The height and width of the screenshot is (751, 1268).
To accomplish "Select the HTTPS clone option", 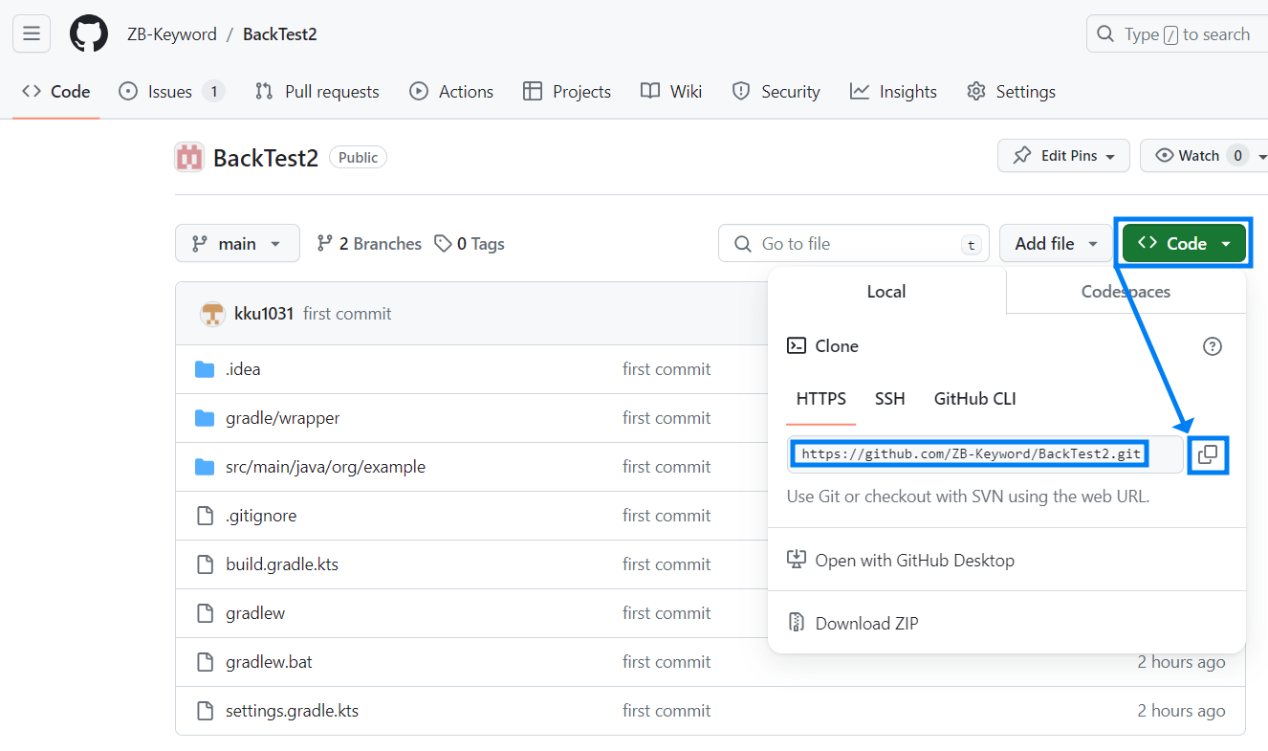I will [x=821, y=399].
